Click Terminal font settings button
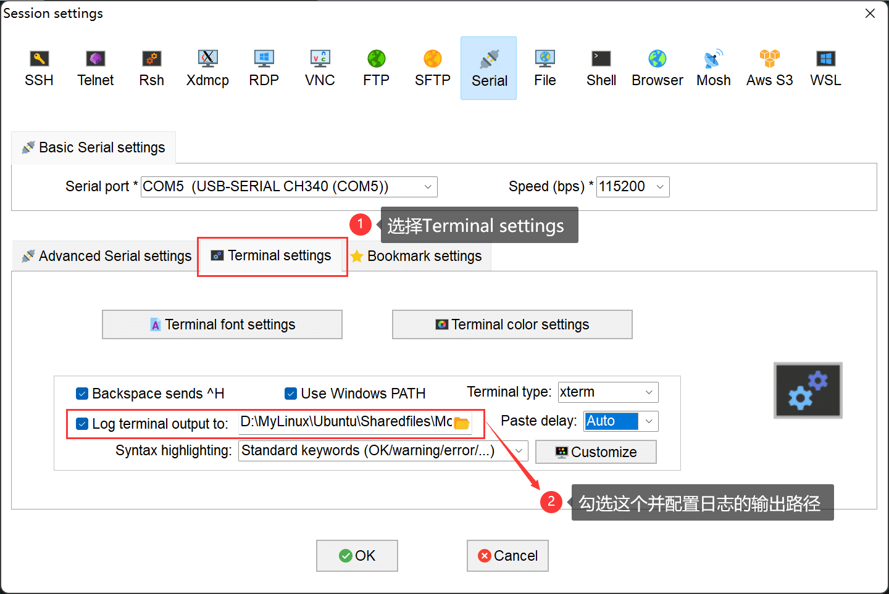Viewport: 889px width, 594px height. 222,324
